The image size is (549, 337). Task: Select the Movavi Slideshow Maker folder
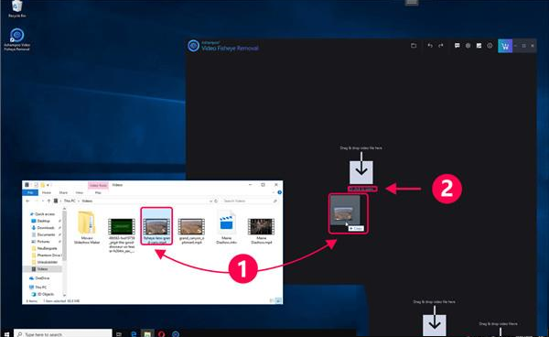(x=87, y=227)
